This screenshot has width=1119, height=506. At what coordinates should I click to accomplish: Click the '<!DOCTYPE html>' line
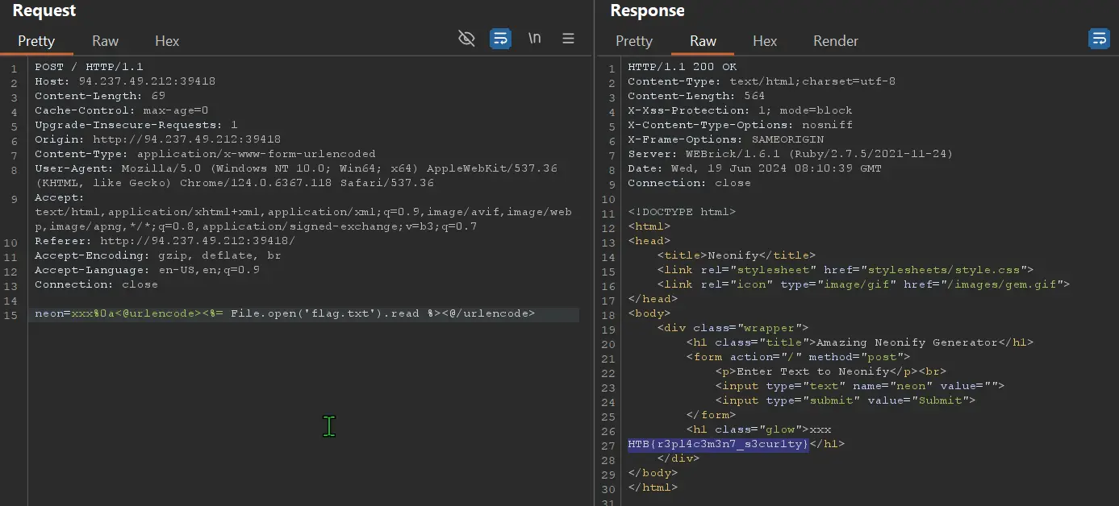[682, 212]
